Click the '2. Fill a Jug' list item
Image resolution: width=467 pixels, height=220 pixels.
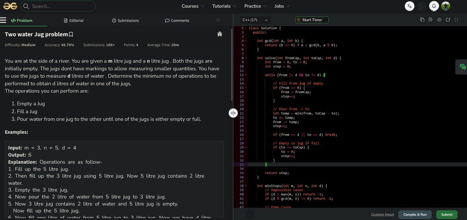[x=25, y=112]
